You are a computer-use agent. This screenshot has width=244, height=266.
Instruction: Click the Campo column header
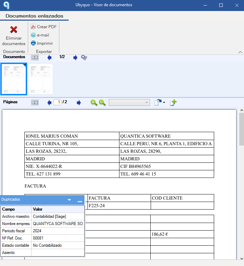(16, 209)
